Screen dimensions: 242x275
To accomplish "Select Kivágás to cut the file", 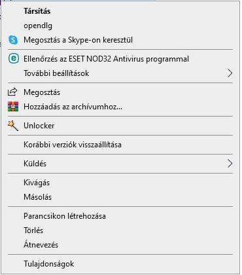I will (120, 183).
